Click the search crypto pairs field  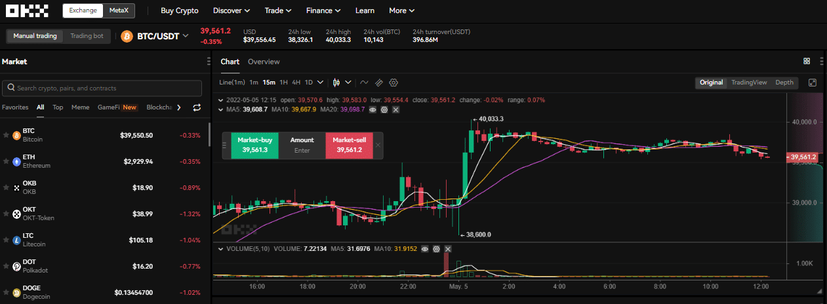click(x=102, y=88)
